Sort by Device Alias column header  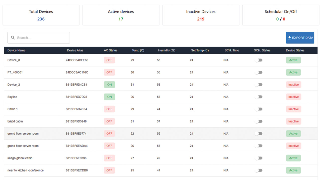75,50
